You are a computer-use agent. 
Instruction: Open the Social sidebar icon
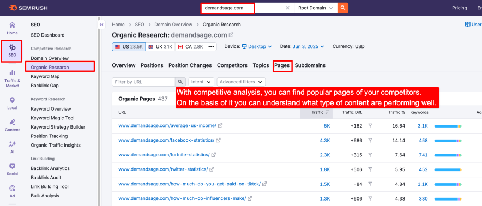click(13, 169)
